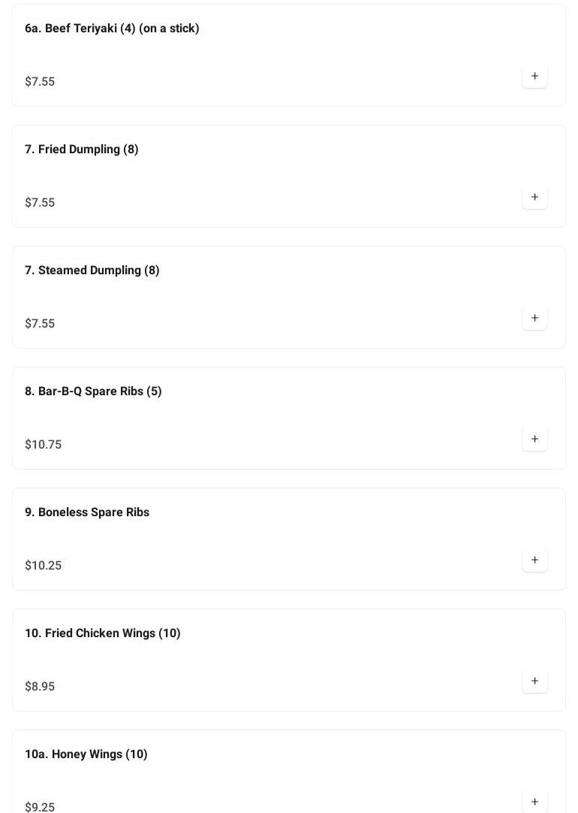This screenshot has width=578, height=813.
Task: View the 9. Boneless Spare Ribs title
Action: coord(87,512)
